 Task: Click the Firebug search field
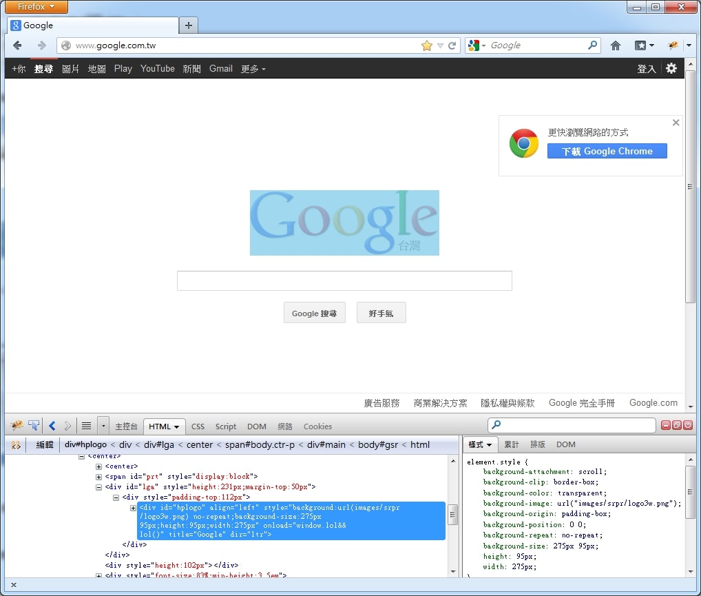coord(572,425)
